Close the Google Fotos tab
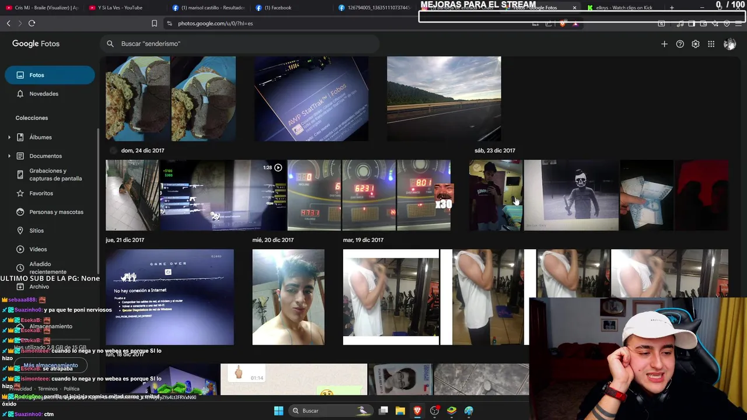The image size is (747, 420). click(574, 8)
